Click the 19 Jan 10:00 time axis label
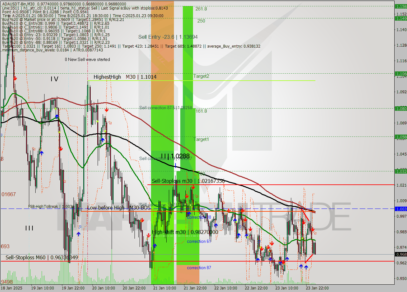 43,288
